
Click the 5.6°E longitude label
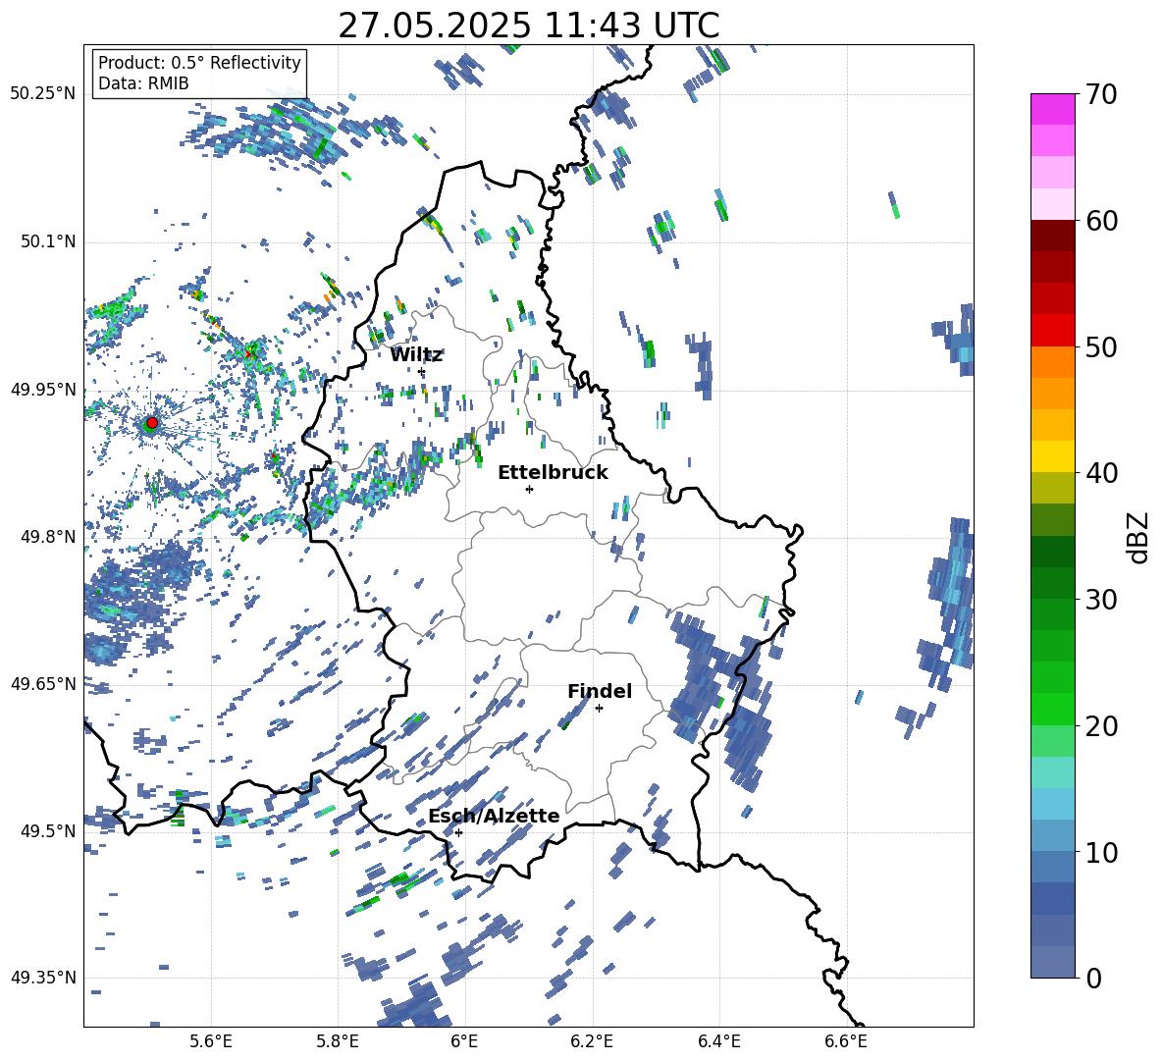(x=210, y=1041)
